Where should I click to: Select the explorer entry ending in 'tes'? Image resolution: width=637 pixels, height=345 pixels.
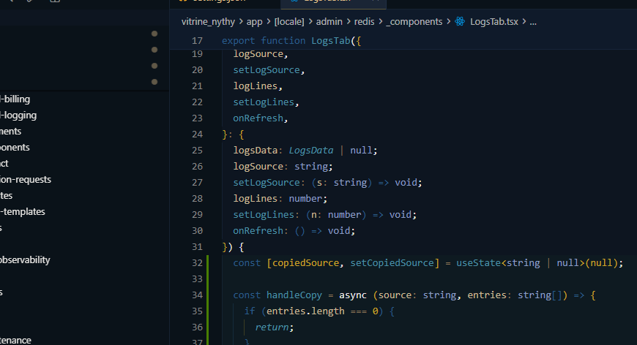(x=7, y=195)
